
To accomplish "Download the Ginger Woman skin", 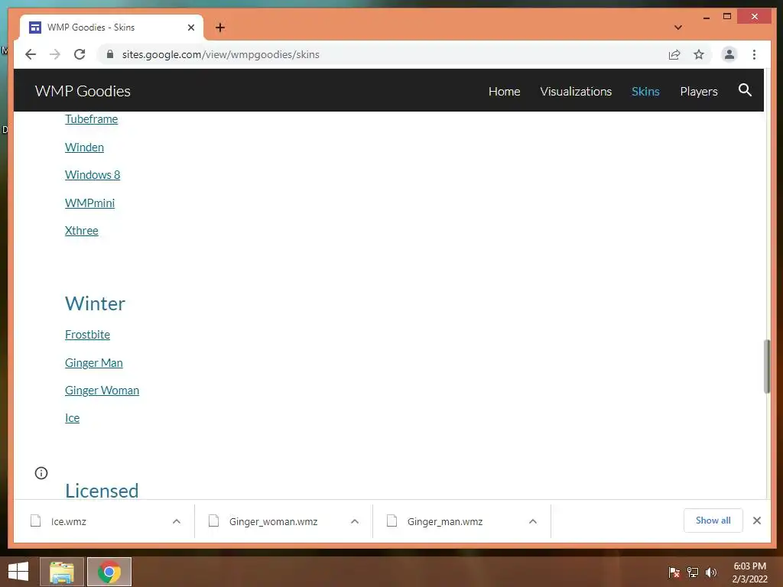I will (x=102, y=391).
